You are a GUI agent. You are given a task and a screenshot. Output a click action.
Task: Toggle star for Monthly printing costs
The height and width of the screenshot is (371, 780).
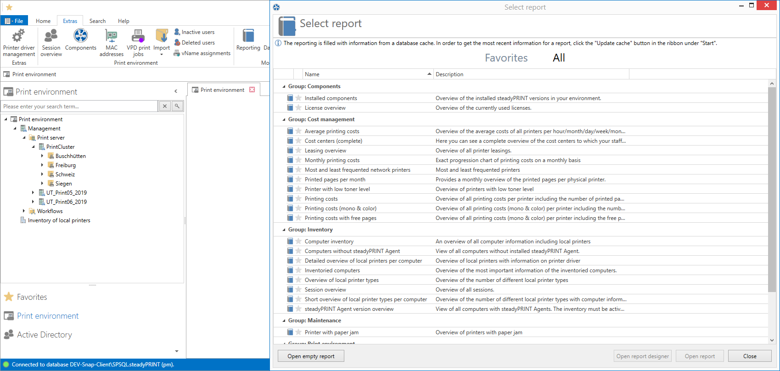coord(298,160)
